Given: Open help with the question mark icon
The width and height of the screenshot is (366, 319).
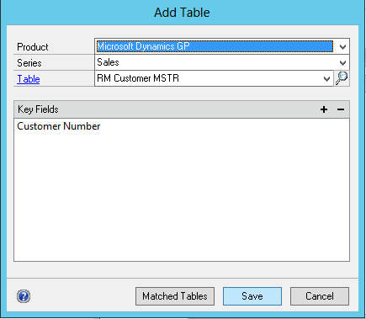Looking at the screenshot, I should [x=24, y=296].
